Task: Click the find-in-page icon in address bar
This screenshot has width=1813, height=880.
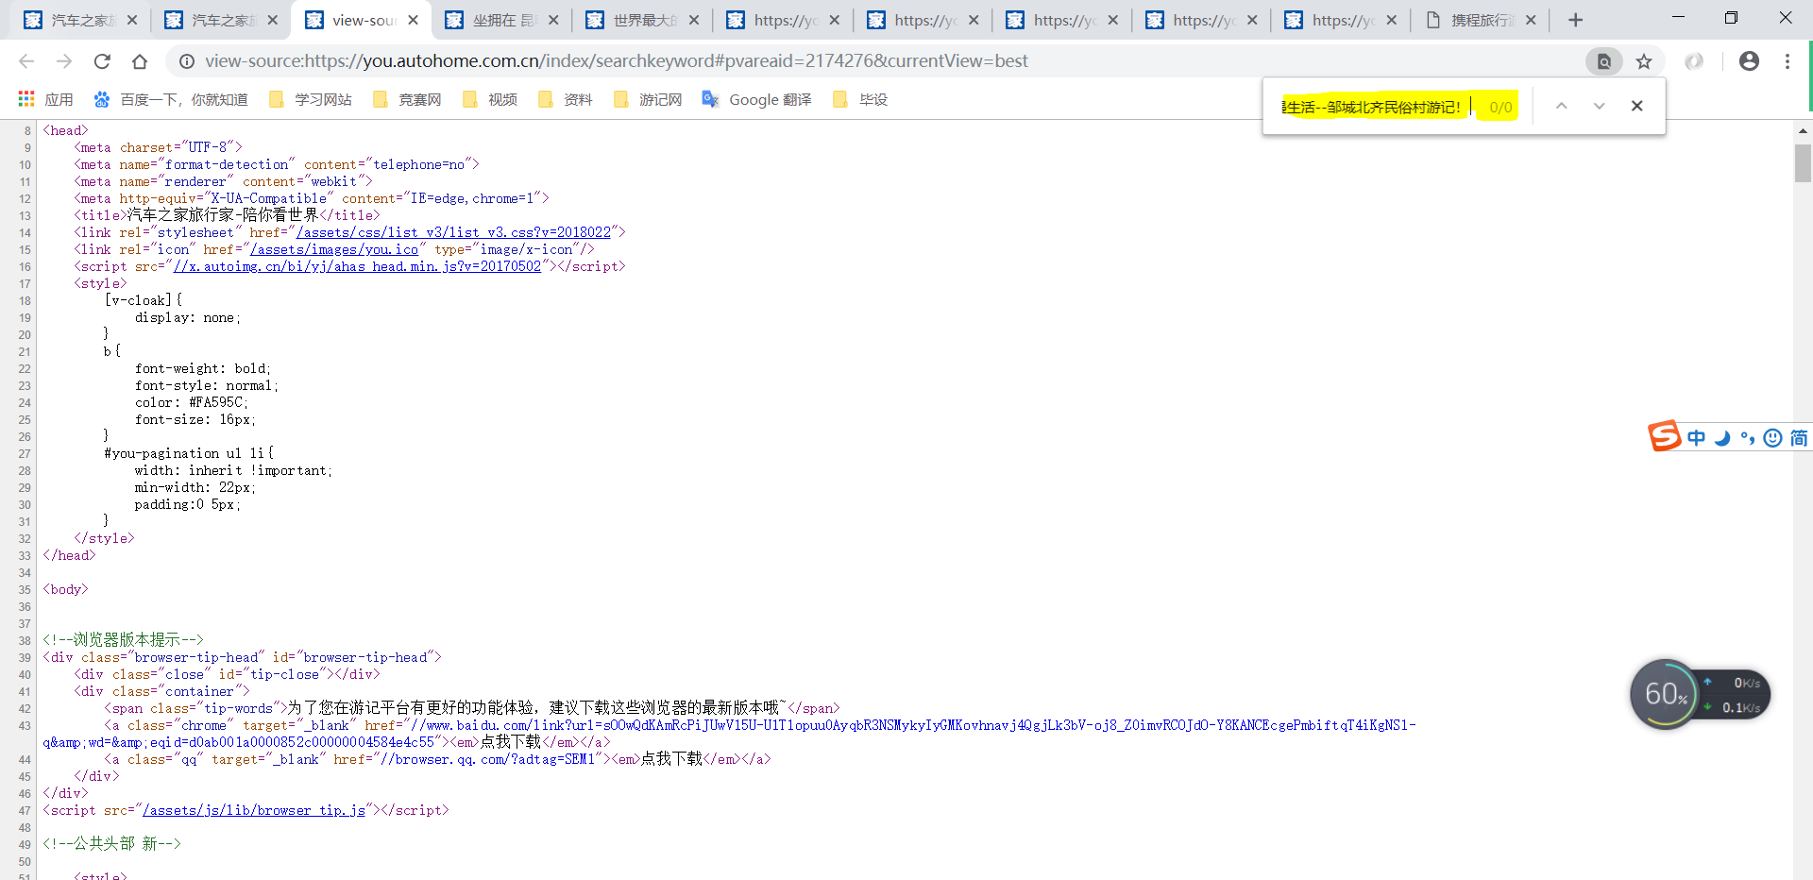Action: click(1603, 61)
